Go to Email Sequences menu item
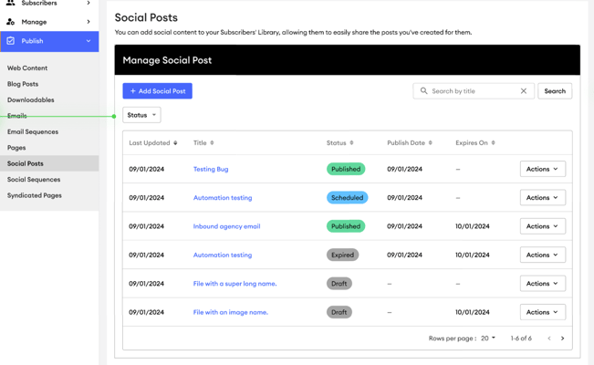This screenshot has height=365, width=594. pyautogui.click(x=33, y=131)
